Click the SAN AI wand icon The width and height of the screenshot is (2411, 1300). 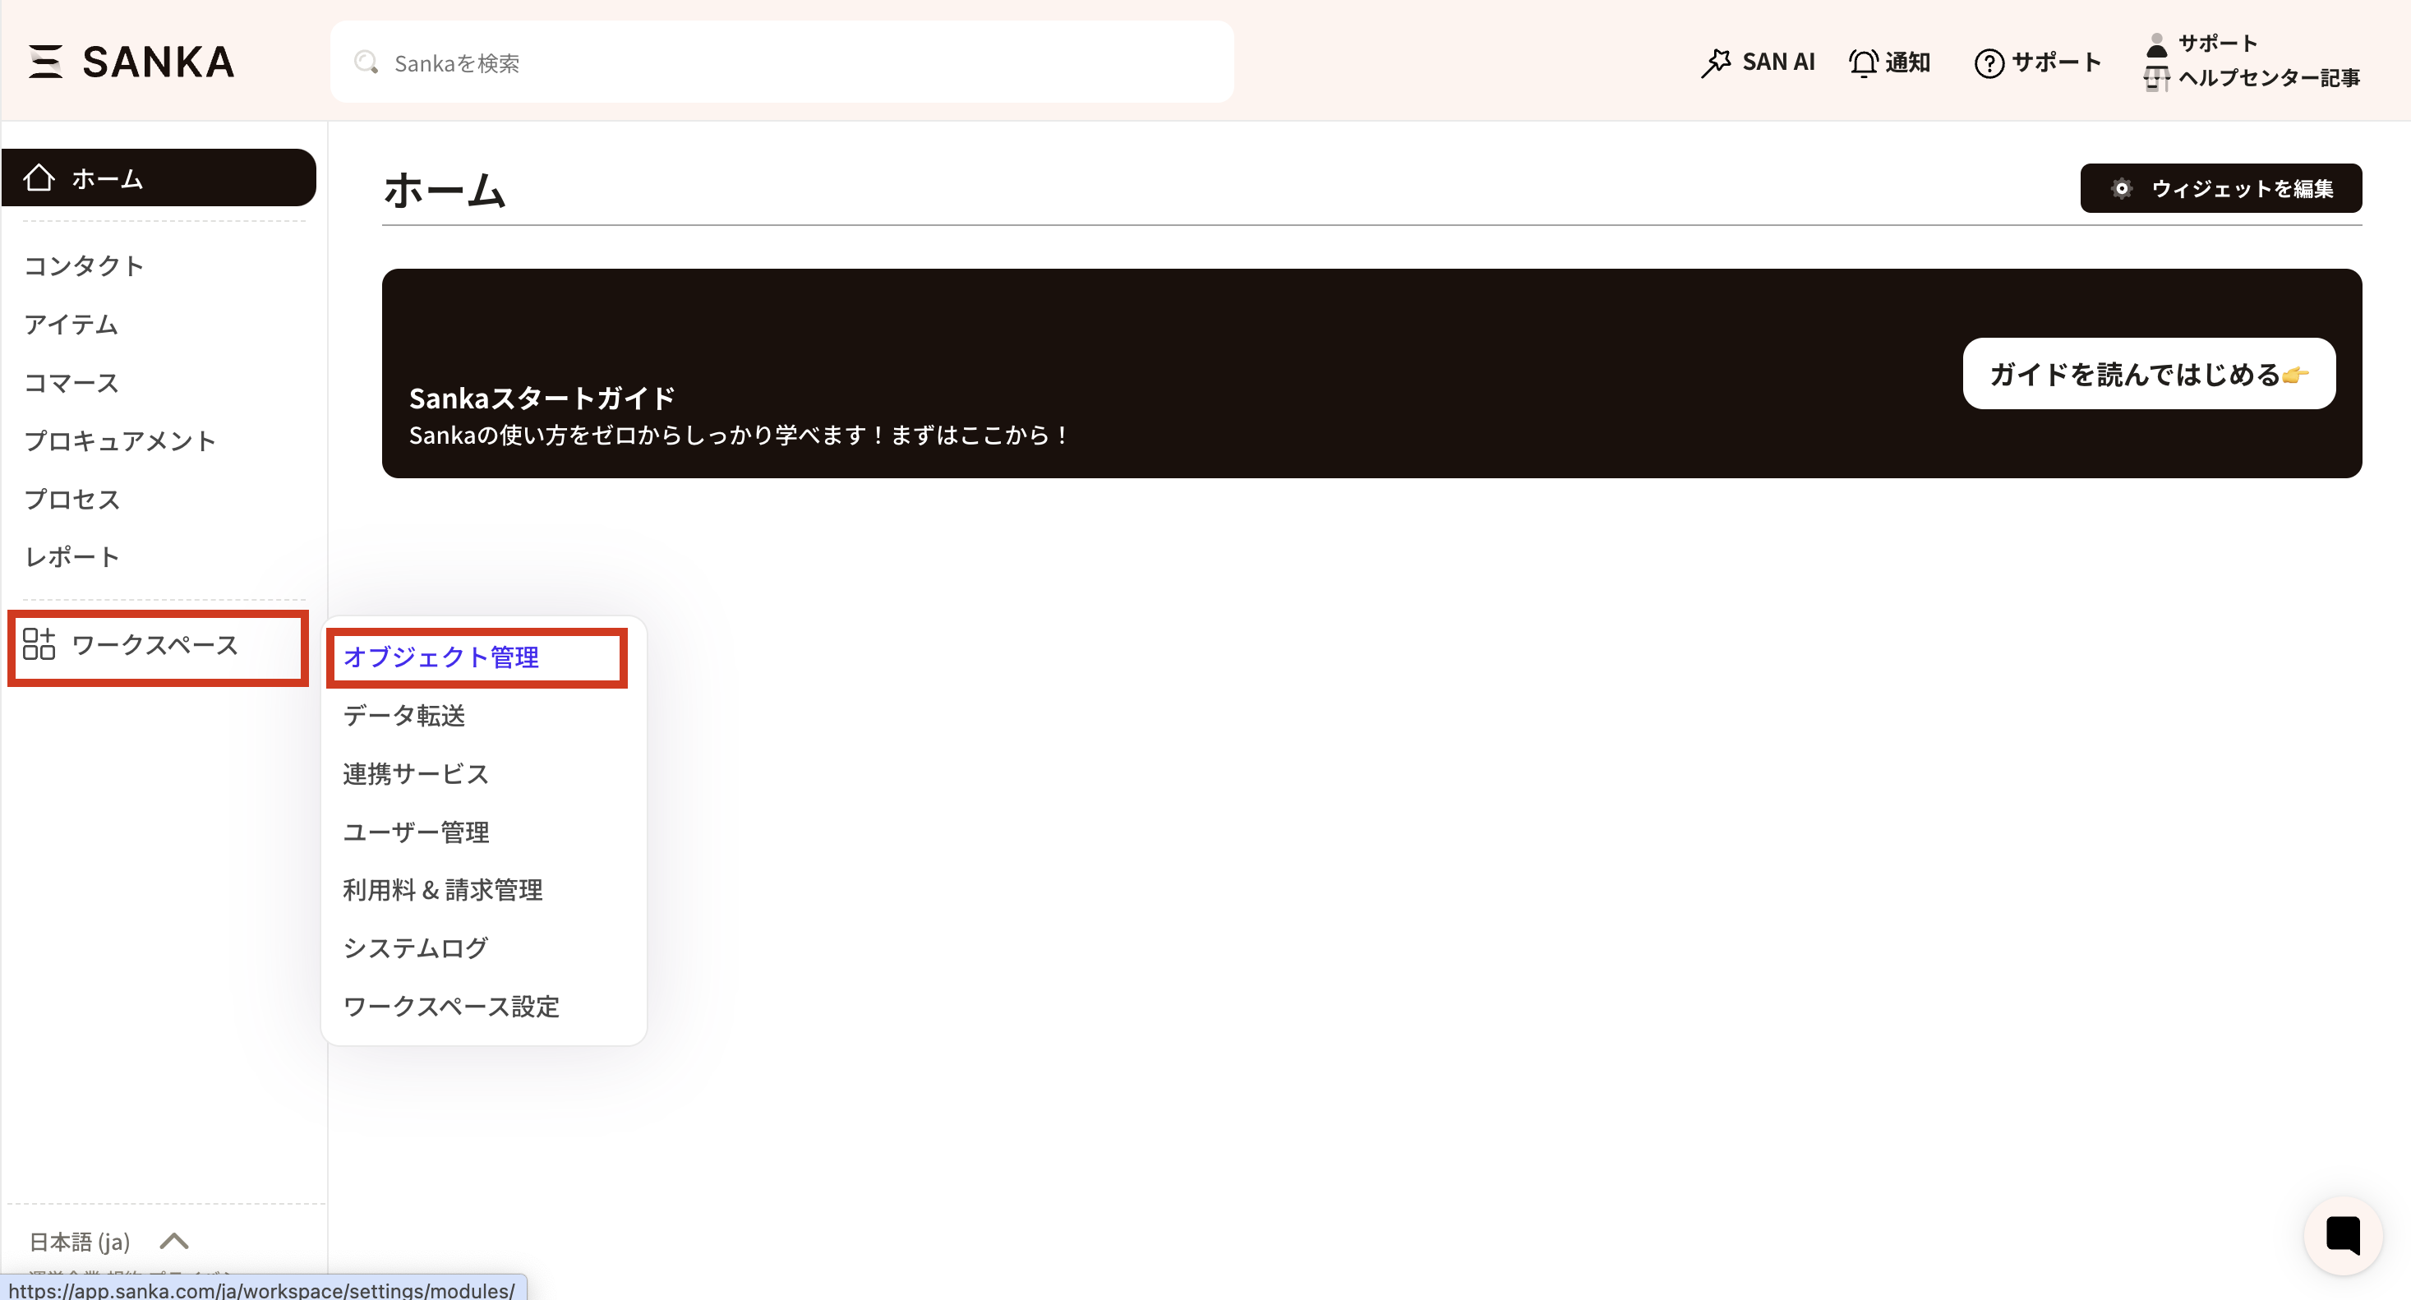pos(1716,62)
